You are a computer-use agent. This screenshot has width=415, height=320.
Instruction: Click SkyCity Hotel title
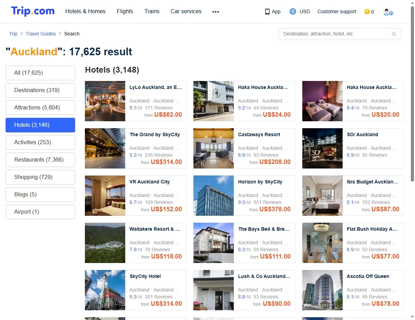tap(145, 277)
